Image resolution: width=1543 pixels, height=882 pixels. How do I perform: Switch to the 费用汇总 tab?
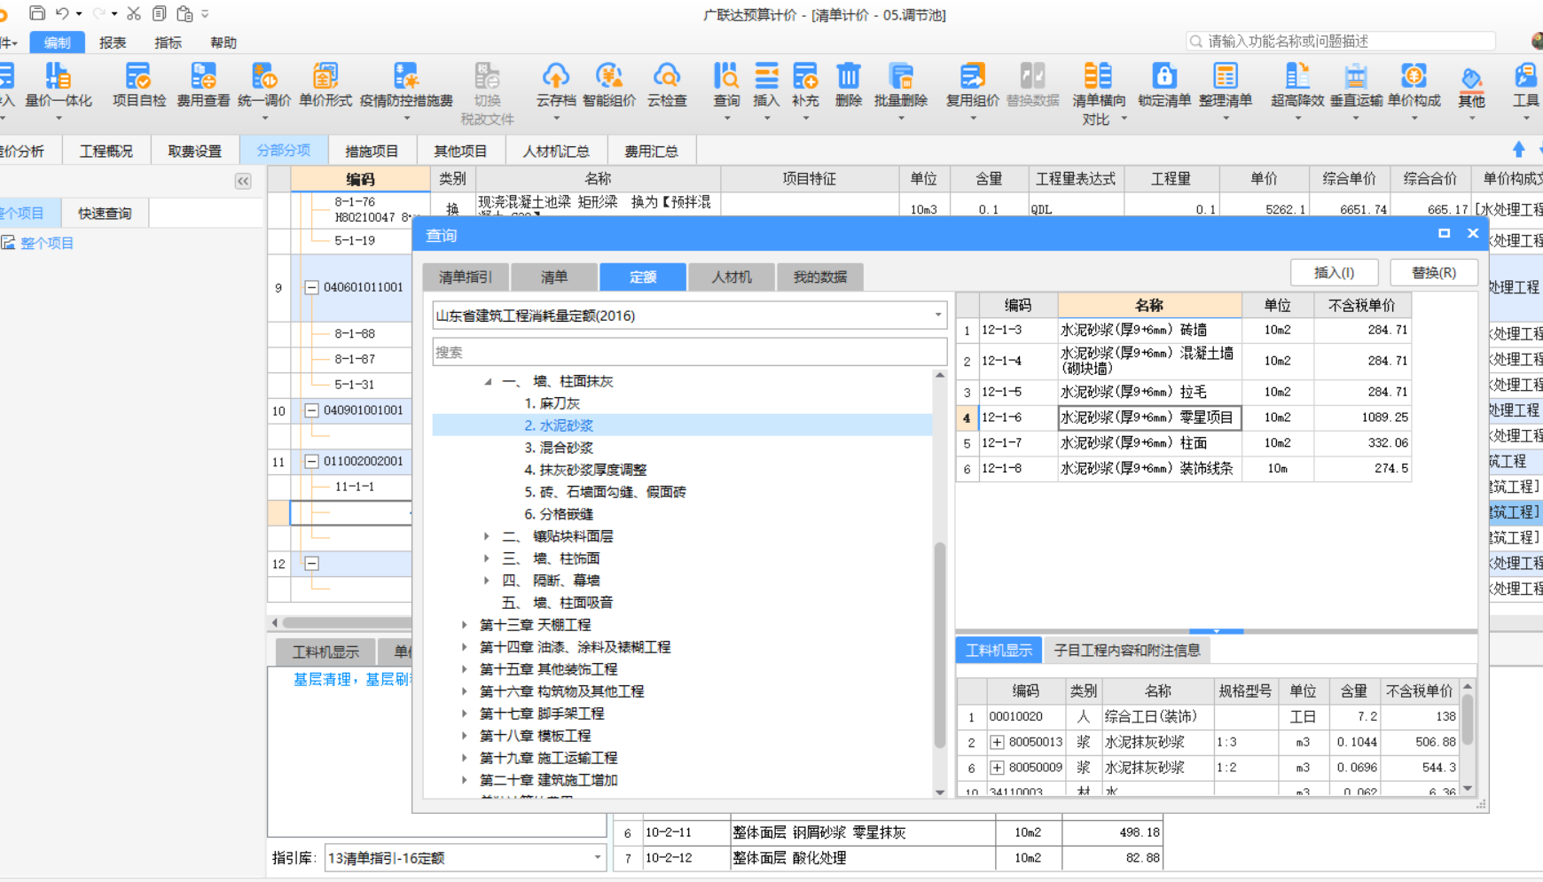click(651, 151)
